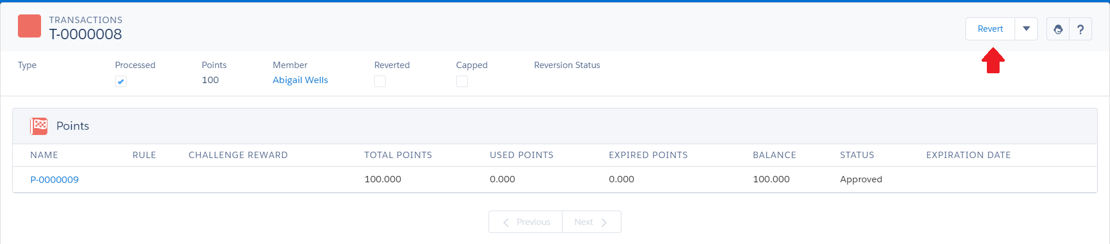Click the Previous chevron arrow
Viewport: 1110px width, 244px height.
506,222
